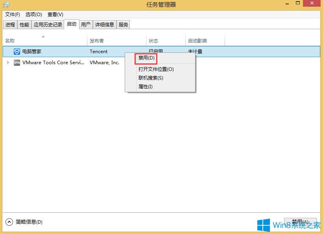Open the 文件(F) menu
The height and width of the screenshot is (234, 323).
[12, 15]
